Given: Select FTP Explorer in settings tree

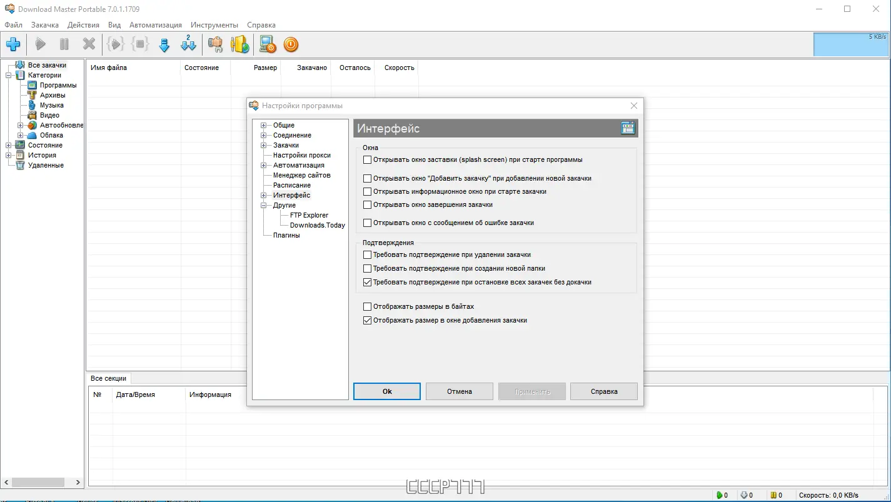Looking at the screenshot, I should tap(310, 215).
